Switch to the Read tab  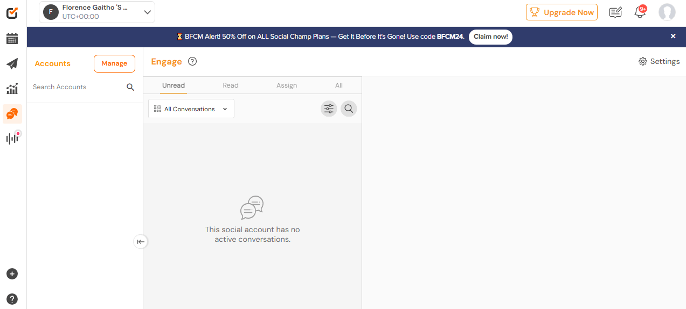[x=231, y=85]
